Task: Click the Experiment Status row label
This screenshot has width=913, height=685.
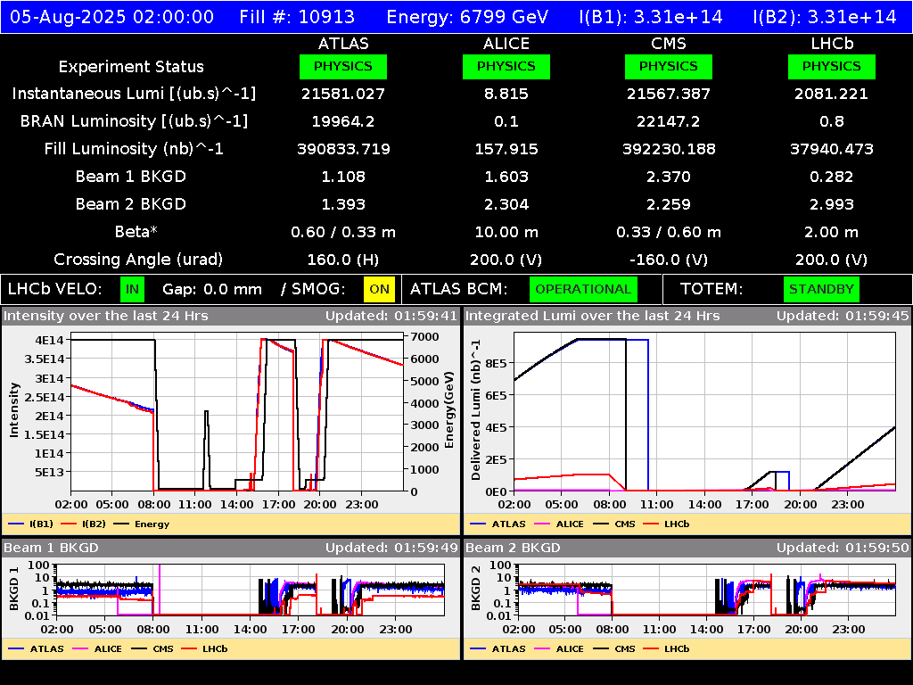Action: [x=131, y=66]
